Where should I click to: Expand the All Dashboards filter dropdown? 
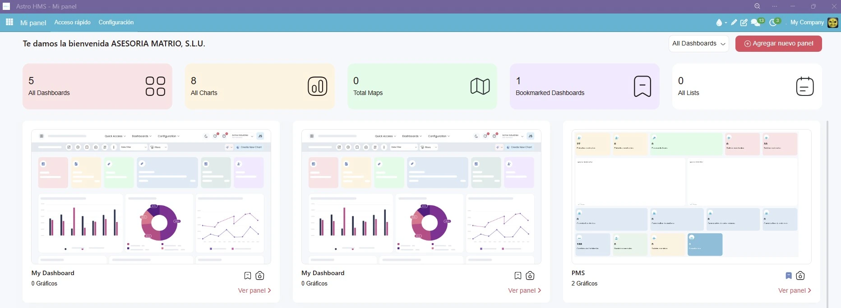click(699, 44)
